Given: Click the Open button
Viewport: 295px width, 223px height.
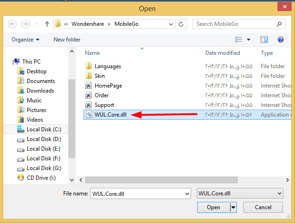Looking at the screenshot, I should click(x=213, y=207).
